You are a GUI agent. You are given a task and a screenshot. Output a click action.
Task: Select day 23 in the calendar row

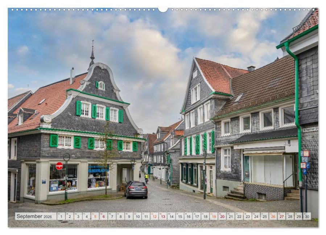click(x=248, y=217)
